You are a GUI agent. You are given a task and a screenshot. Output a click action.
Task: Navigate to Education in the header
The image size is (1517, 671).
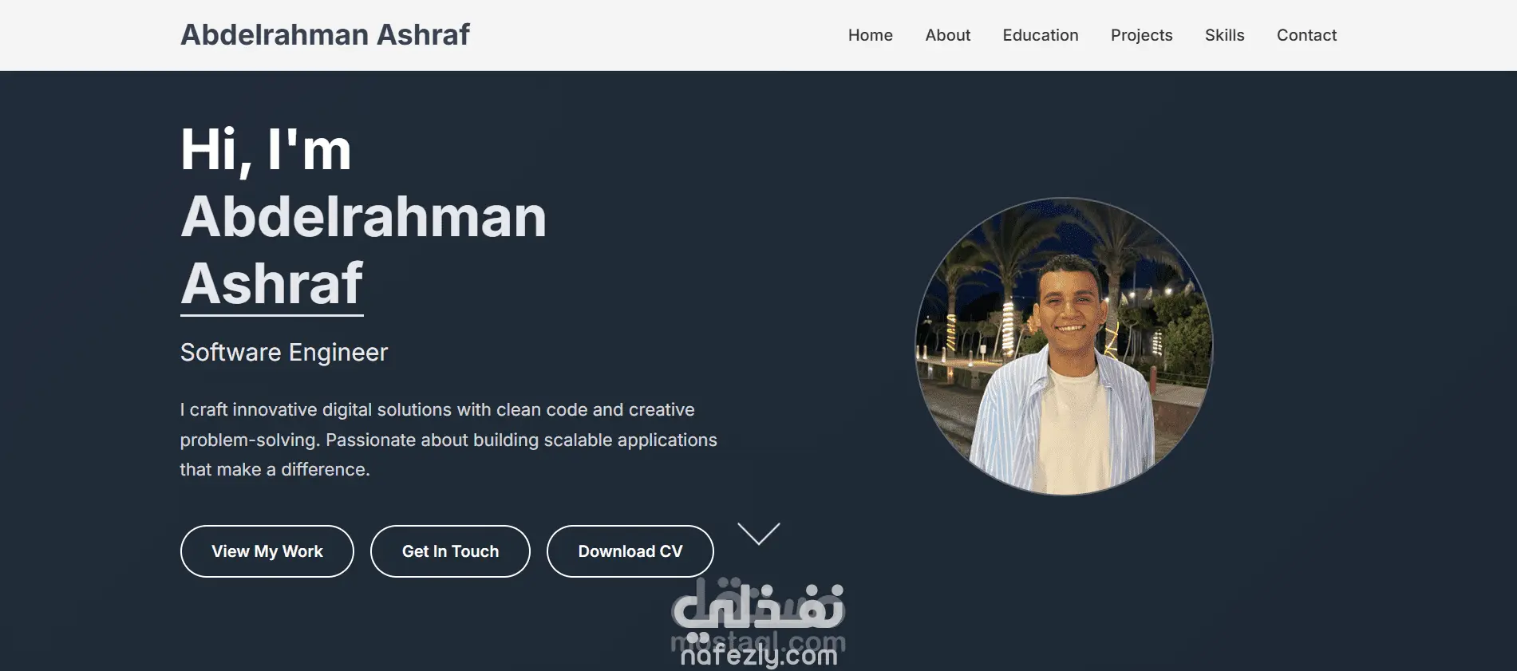[1040, 35]
